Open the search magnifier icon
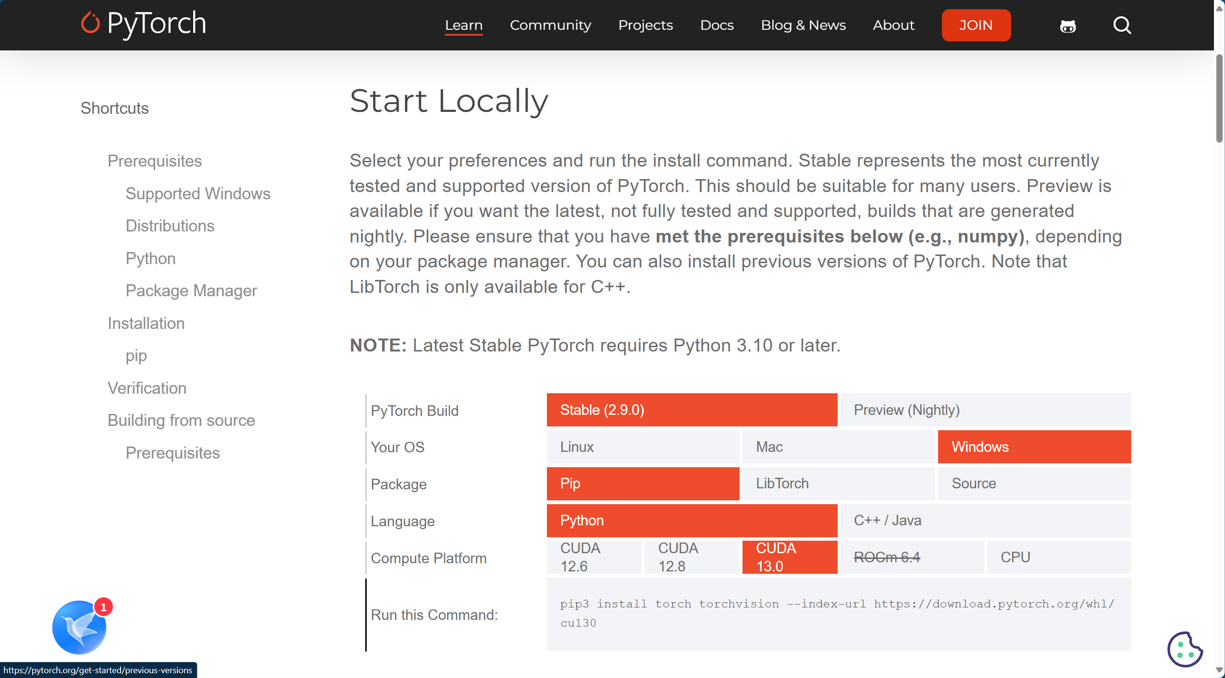 pos(1122,25)
